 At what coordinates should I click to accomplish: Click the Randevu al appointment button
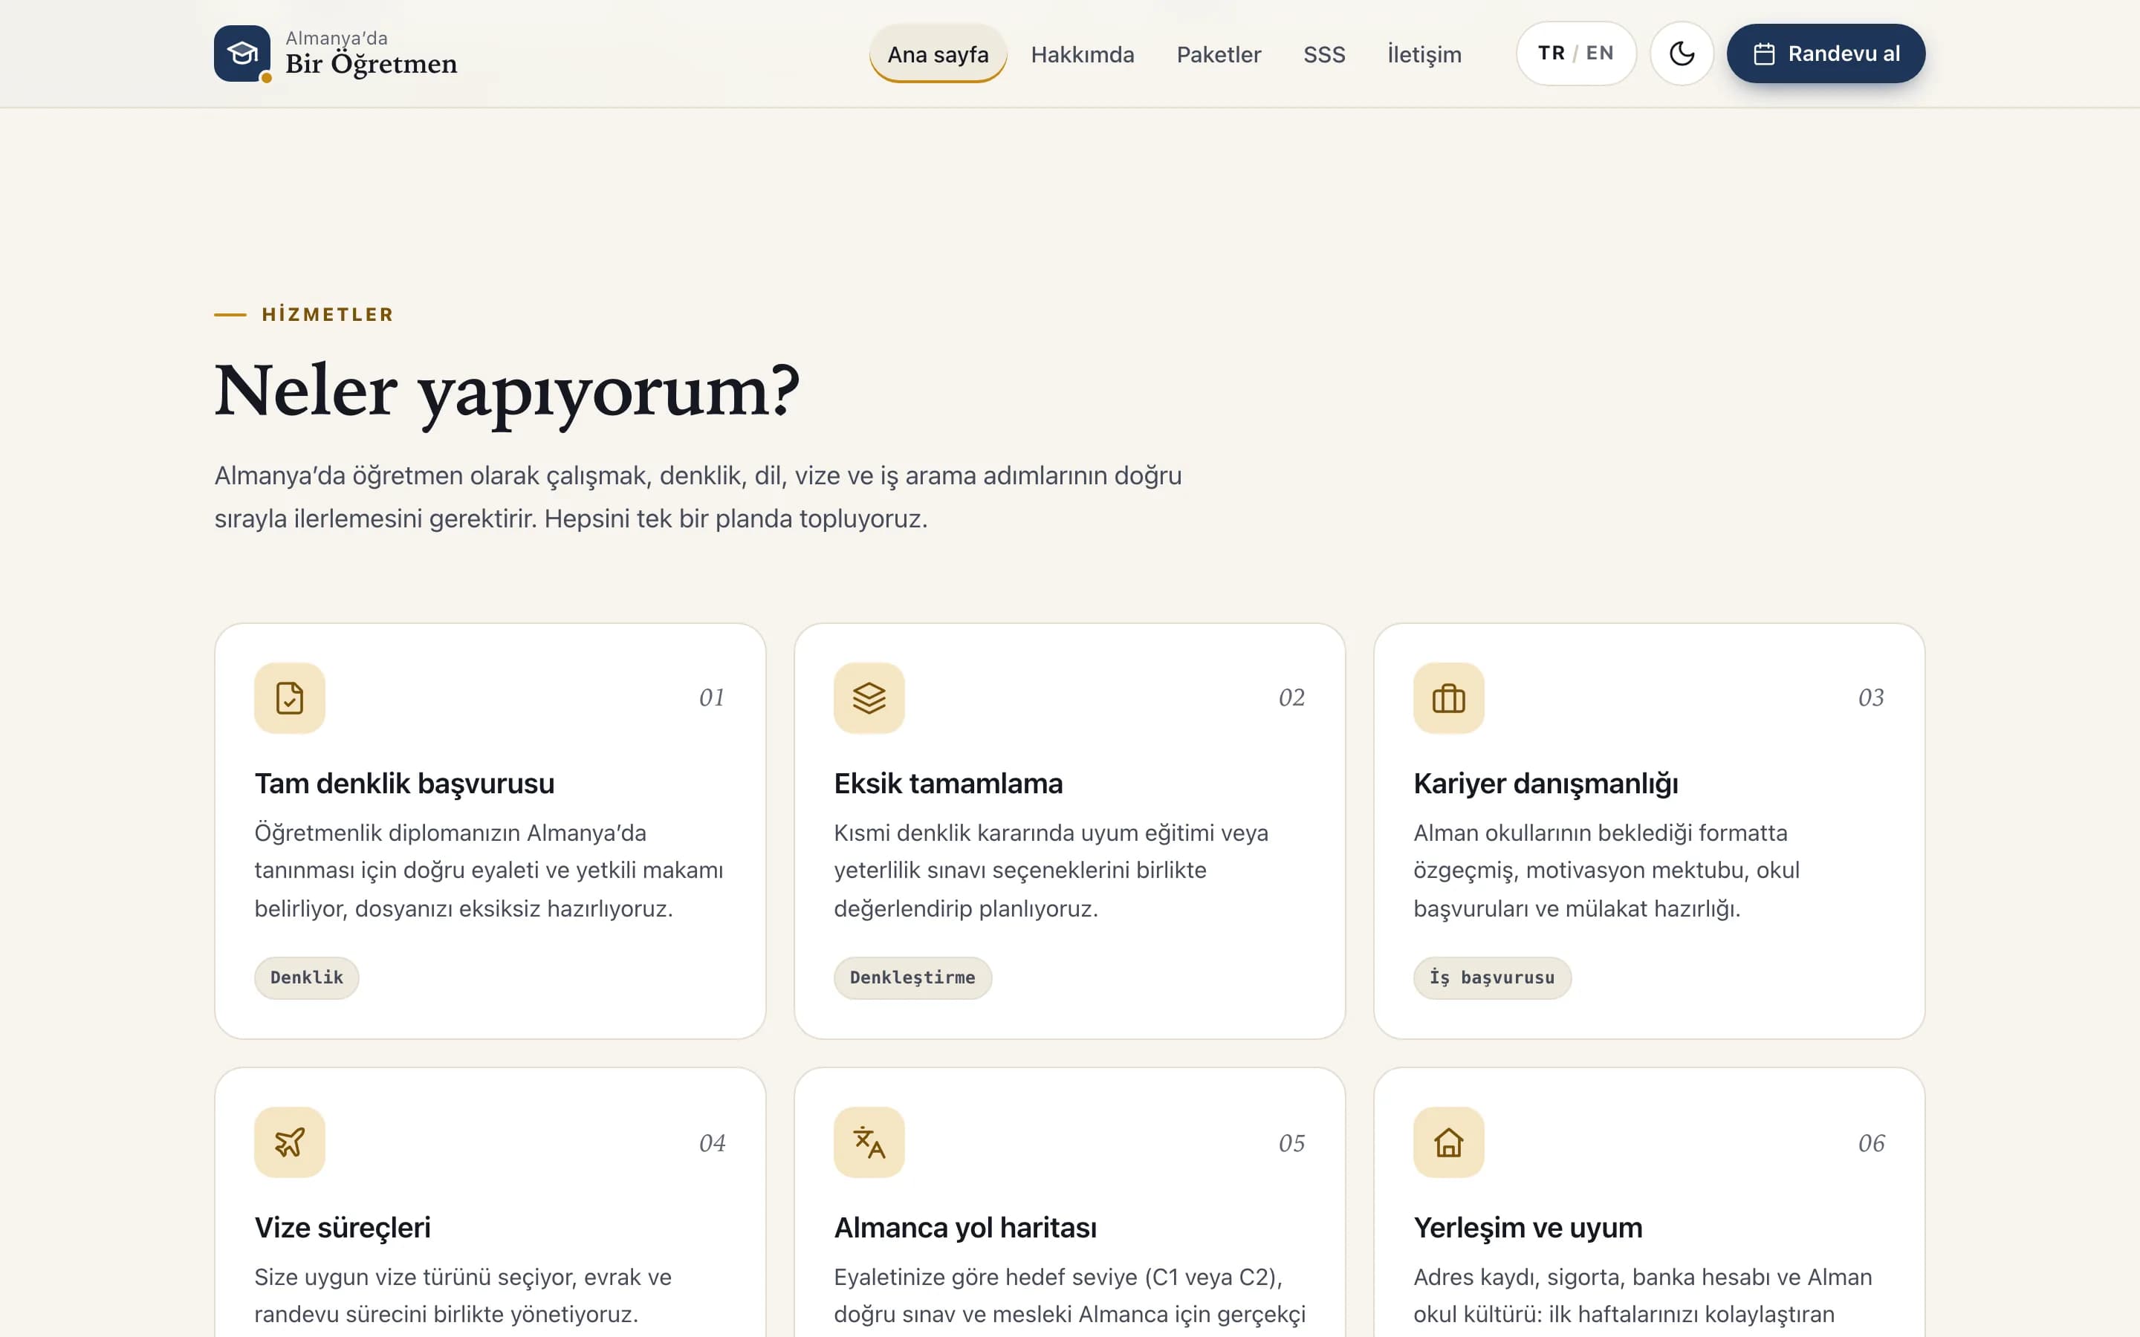coord(1825,54)
